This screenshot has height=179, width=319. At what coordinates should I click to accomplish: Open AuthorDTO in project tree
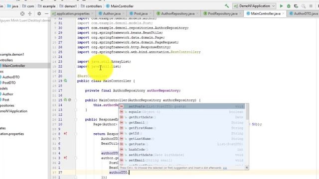click(x=11, y=77)
